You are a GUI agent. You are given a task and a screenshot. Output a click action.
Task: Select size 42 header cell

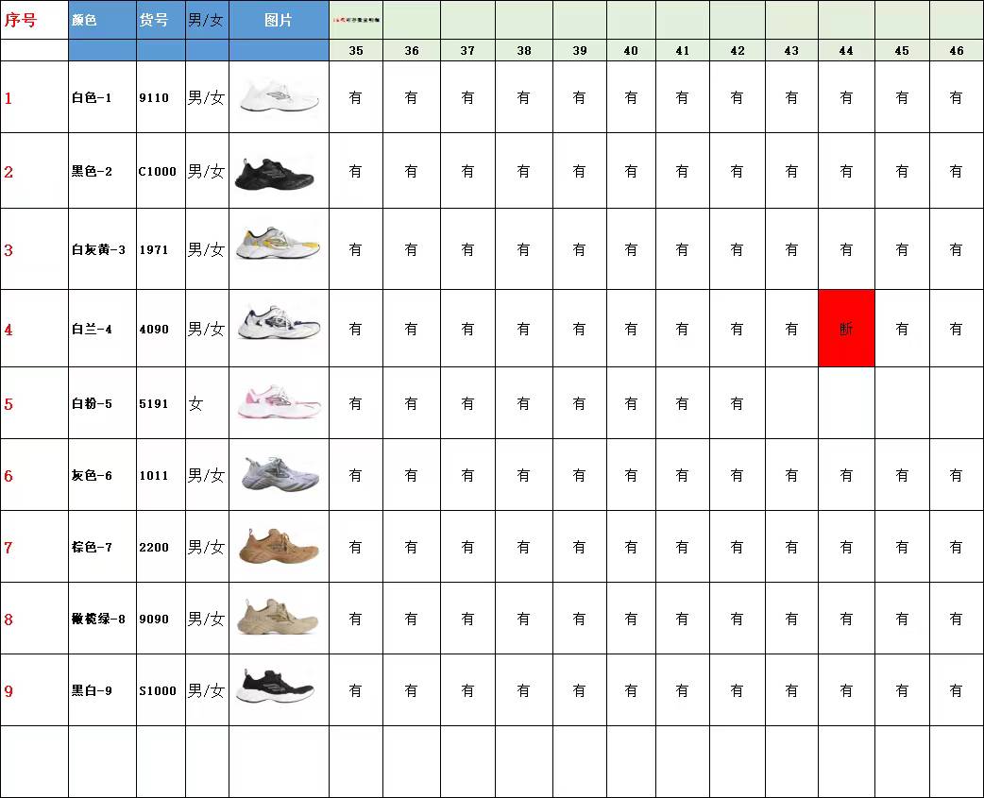[x=738, y=51]
